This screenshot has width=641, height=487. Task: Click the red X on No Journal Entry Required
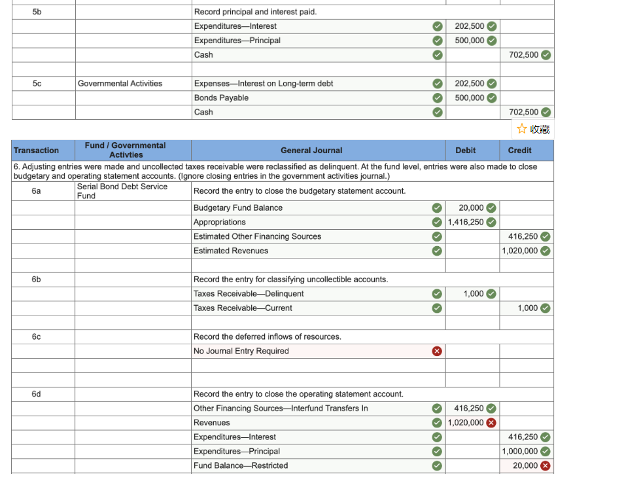[438, 351]
